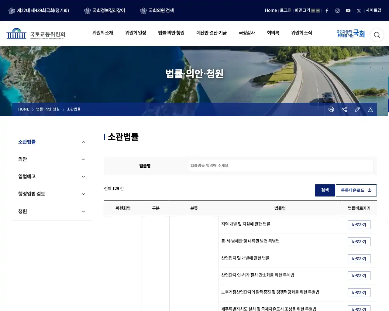This screenshot has height=311, width=389.
Task: Decrease screen size with minus icon
Action: point(318,11)
